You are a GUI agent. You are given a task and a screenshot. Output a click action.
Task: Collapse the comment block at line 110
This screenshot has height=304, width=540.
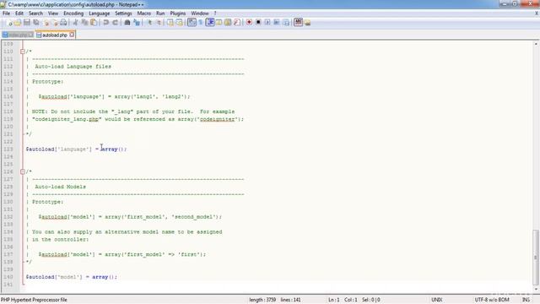(x=23, y=52)
